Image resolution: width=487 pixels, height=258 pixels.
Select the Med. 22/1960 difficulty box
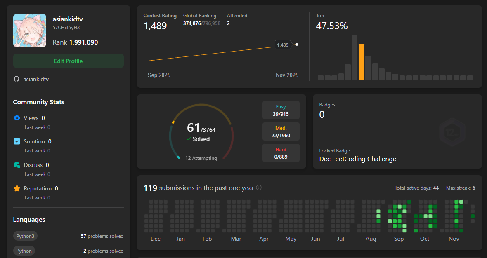[x=281, y=131]
